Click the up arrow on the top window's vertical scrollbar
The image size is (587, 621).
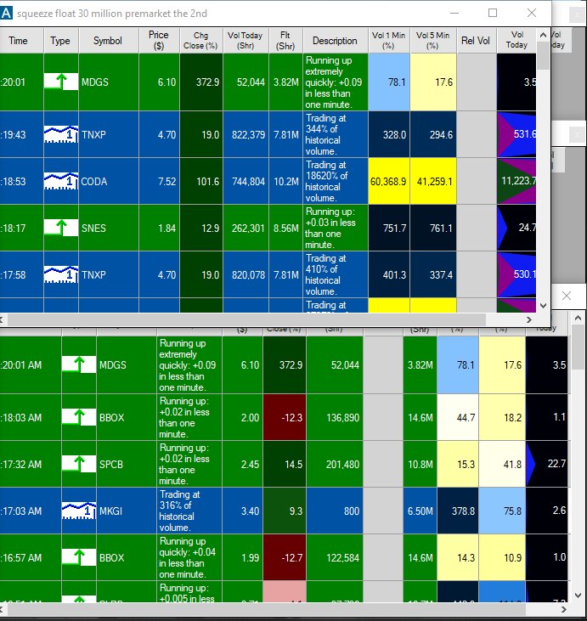(543, 35)
